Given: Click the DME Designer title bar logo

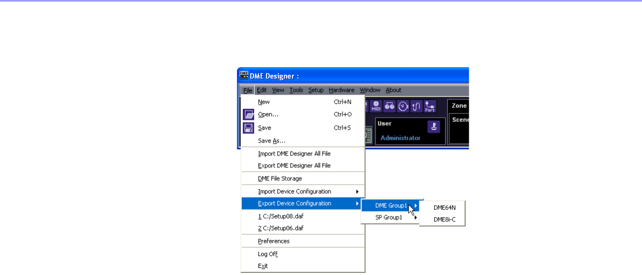Looking at the screenshot, I should [244, 75].
